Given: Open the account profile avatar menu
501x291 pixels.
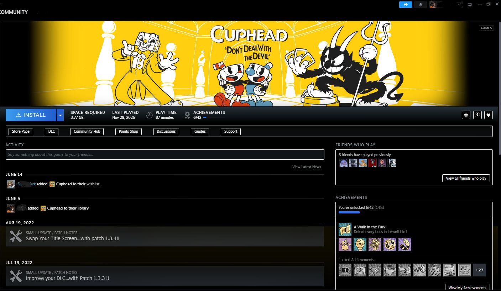Looking at the screenshot, I should [433, 5].
